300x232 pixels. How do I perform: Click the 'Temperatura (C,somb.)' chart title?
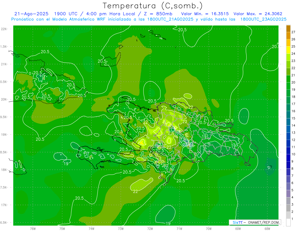click(152, 6)
